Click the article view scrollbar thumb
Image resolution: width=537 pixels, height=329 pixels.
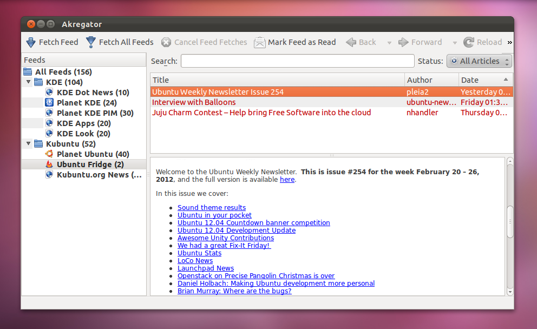tap(510, 221)
